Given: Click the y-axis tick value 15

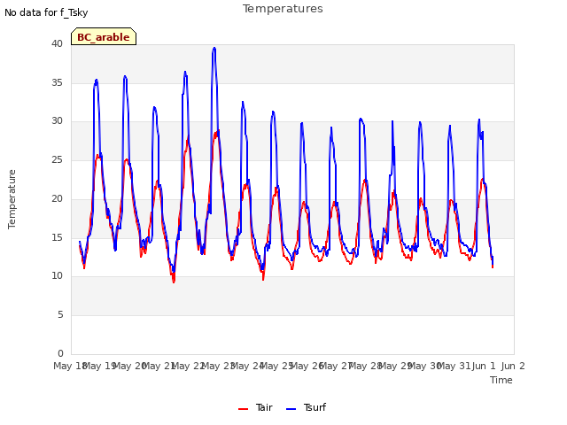Looking at the screenshot, I should coord(57,237).
